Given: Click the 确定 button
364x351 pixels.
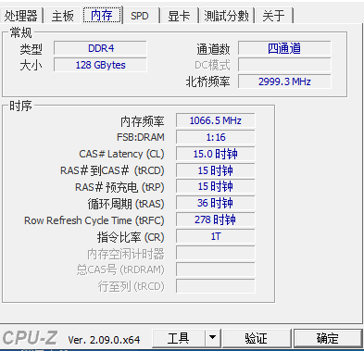Looking at the screenshot, I should click(x=328, y=338).
